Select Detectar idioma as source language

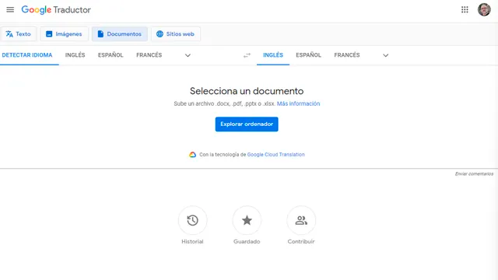click(x=27, y=55)
